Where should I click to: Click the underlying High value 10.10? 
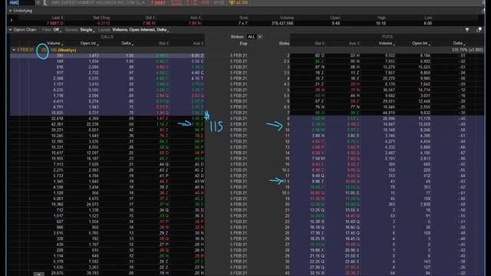pyautogui.click(x=381, y=23)
